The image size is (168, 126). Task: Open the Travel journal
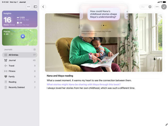(20, 66)
